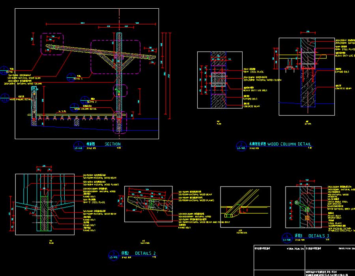Image resolution: width=355 pixels, height=276 pixels.
Task: Select "HEAVY DUTY LOG BOLT" note beside column plan
Action: click(x=255, y=90)
